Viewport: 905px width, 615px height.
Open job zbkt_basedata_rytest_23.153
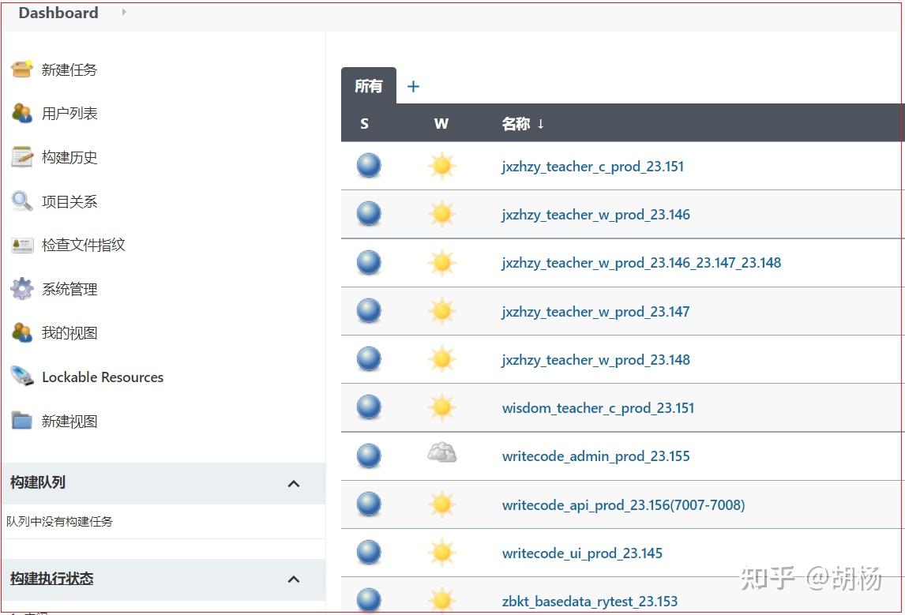click(x=589, y=601)
